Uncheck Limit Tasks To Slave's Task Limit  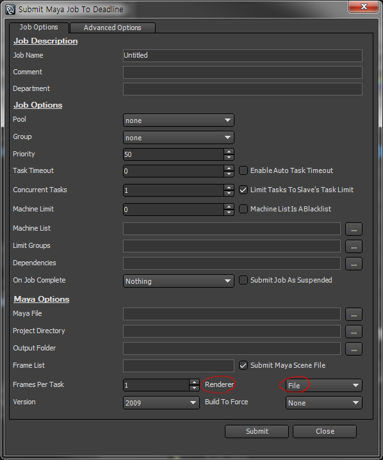(x=243, y=190)
